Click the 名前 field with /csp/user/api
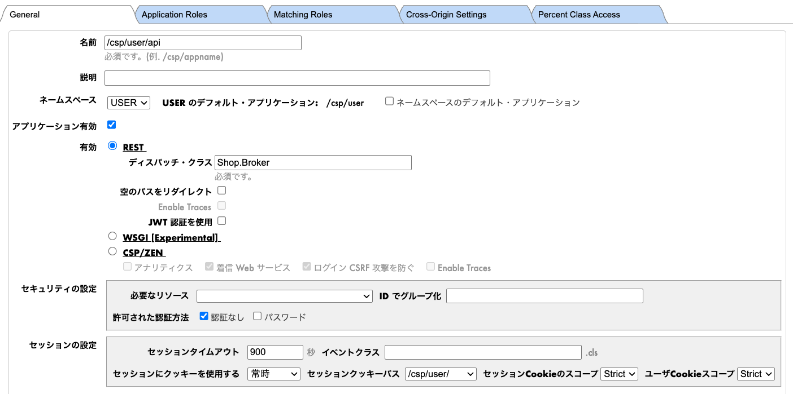The height and width of the screenshot is (394, 793). point(203,43)
